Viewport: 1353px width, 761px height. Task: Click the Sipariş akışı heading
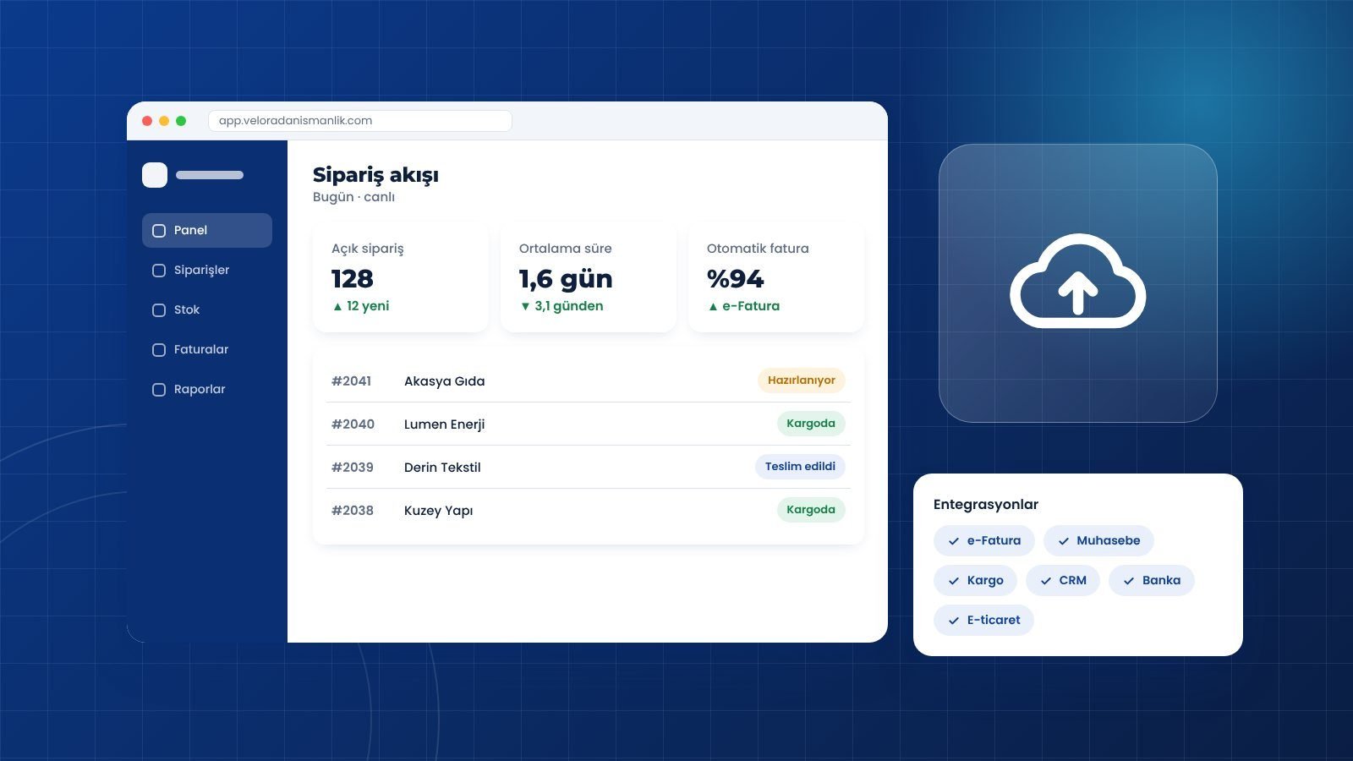[x=375, y=175]
